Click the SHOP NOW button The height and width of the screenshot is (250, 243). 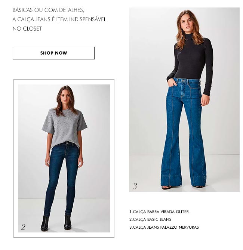[53, 53]
